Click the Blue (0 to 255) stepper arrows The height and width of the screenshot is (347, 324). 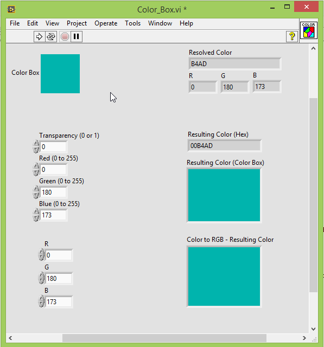coord(36,215)
